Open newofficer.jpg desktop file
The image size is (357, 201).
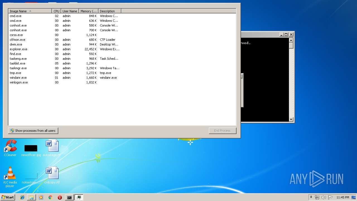(x=31, y=150)
